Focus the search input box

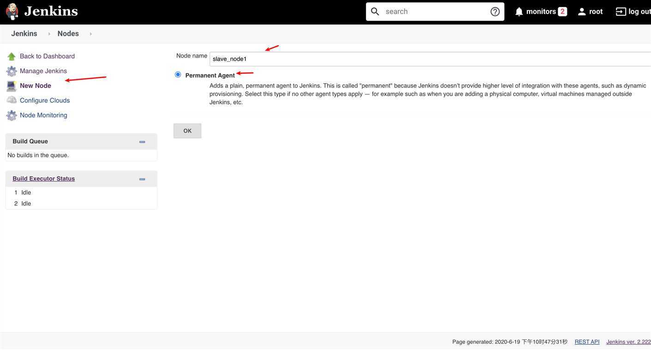[435, 12]
